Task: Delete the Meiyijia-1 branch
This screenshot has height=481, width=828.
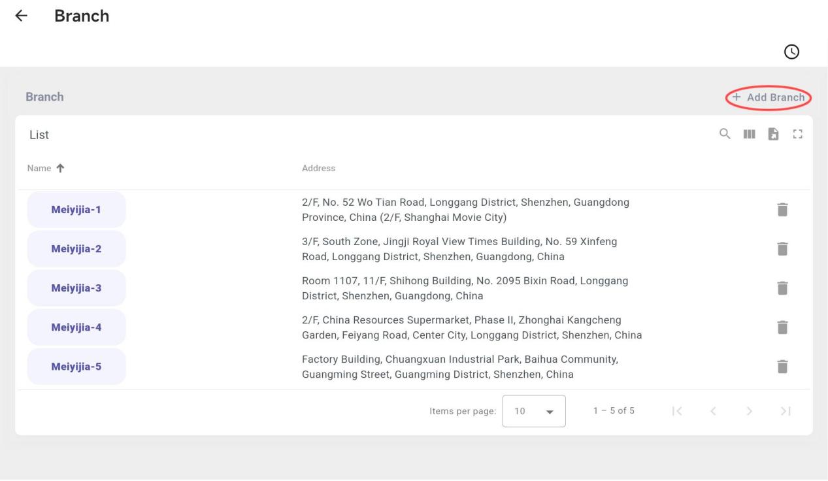Action: click(782, 210)
